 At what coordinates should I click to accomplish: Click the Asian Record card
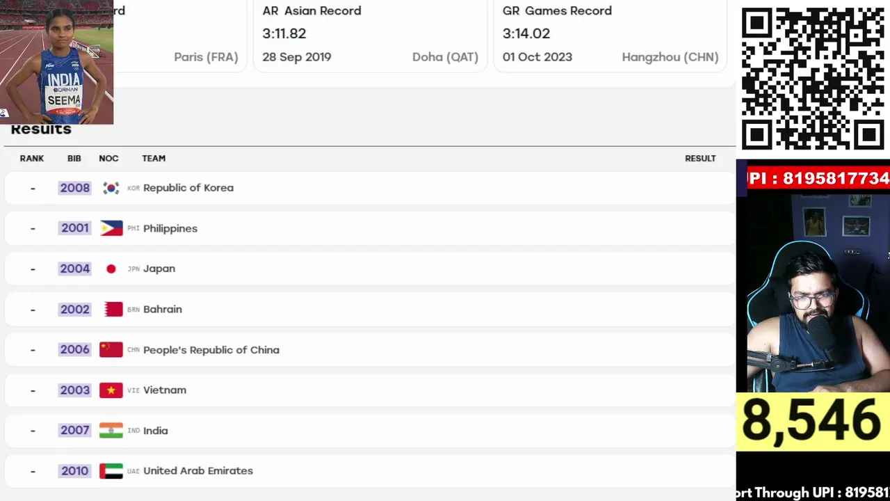pyautogui.click(x=370, y=35)
